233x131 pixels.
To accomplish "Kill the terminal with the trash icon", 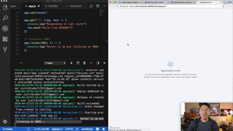I will click(84, 63).
